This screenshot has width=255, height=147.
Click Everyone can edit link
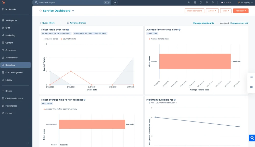pos(239,23)
